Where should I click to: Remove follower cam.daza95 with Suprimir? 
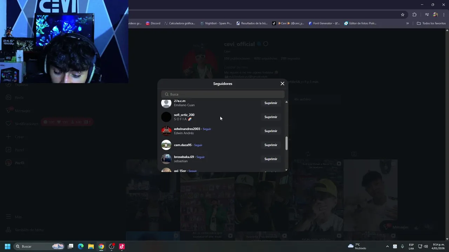(x=270, y=145)
